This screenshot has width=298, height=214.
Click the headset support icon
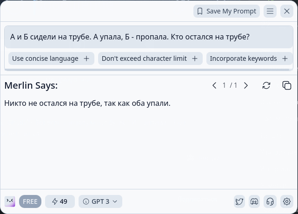tap(270, 201)
